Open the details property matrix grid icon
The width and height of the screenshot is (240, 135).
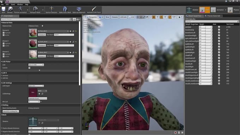[x=74, y=19]
